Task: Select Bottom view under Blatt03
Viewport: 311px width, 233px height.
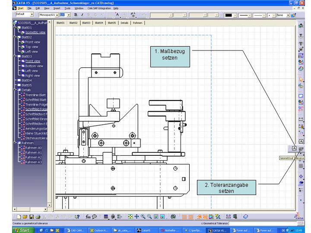Action: pos(34,66)
